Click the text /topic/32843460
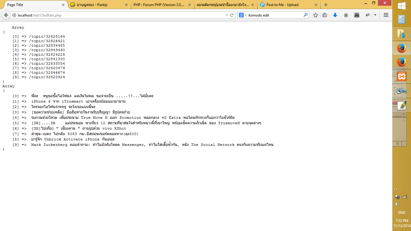411x231 pixels. 47,50
